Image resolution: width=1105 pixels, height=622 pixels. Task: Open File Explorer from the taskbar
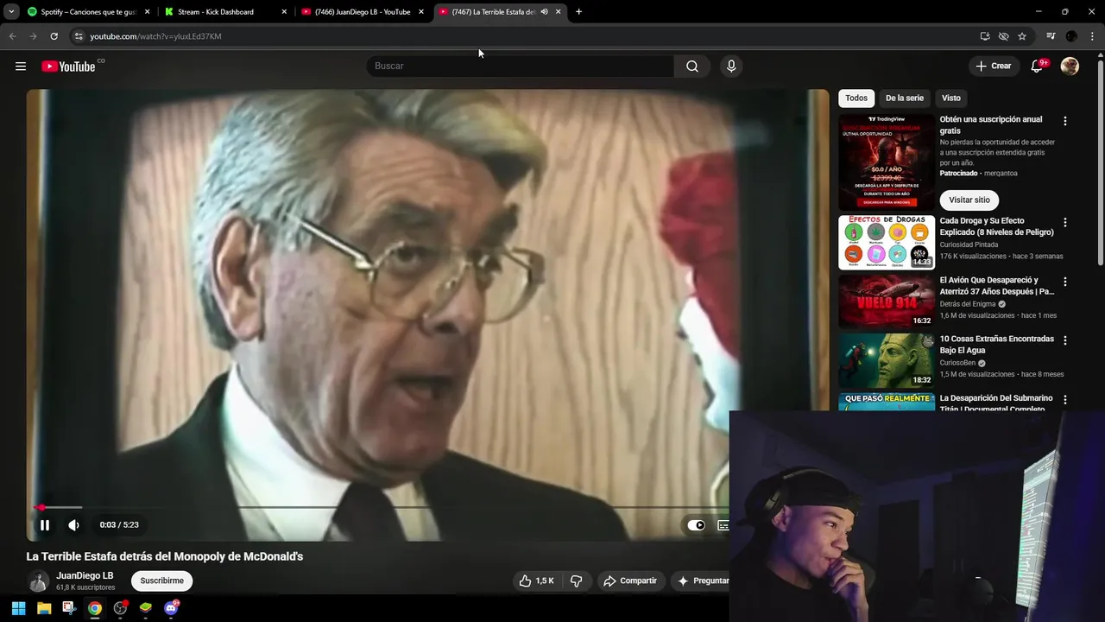[44, 608]
